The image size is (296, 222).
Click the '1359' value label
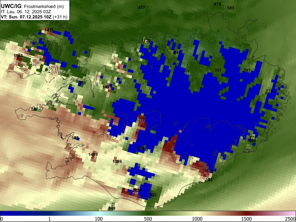117,161
